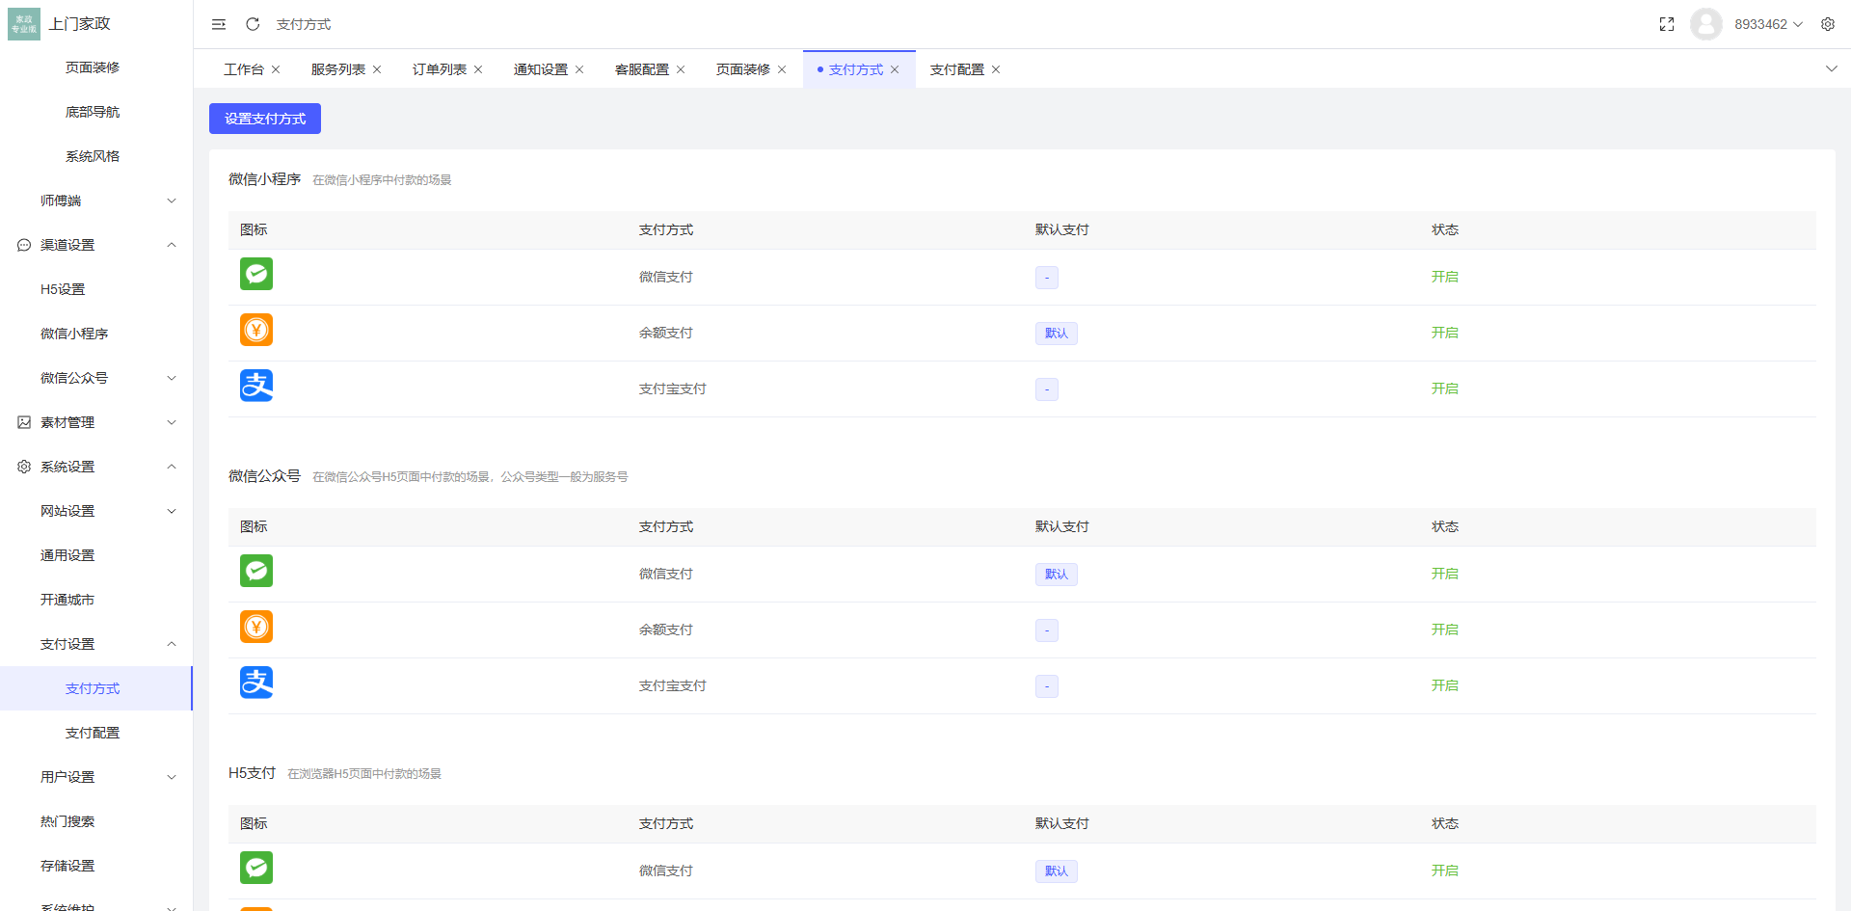Open 热门搜索 from the sidebar

tap(67, 821)
